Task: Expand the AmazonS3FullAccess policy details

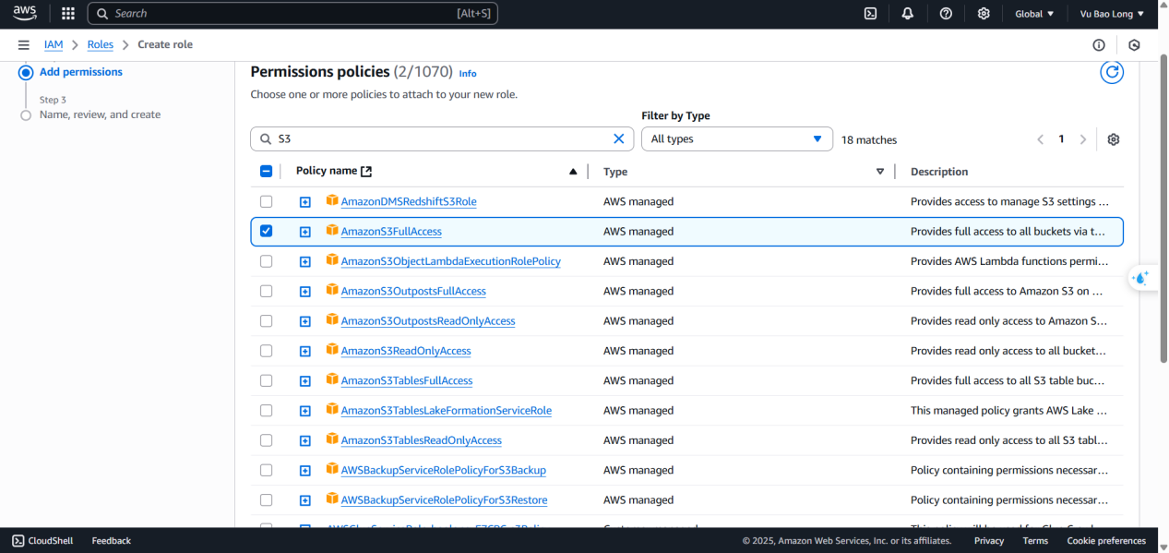Action: click(x=305, y=232)
